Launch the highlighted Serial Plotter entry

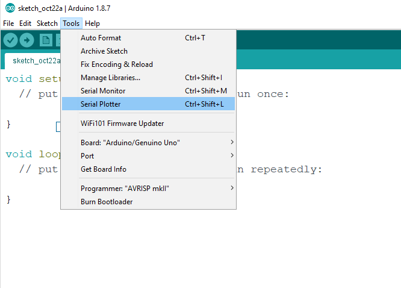click(x=148, y=104)
